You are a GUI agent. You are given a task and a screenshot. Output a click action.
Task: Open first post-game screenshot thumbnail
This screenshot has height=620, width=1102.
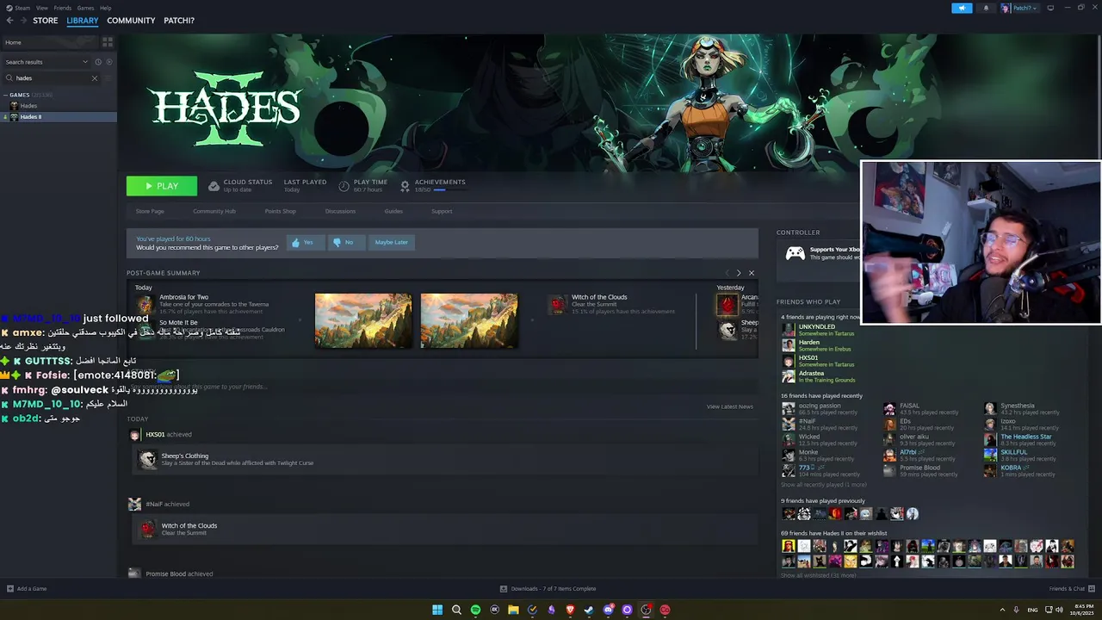(x=363, y=320)
